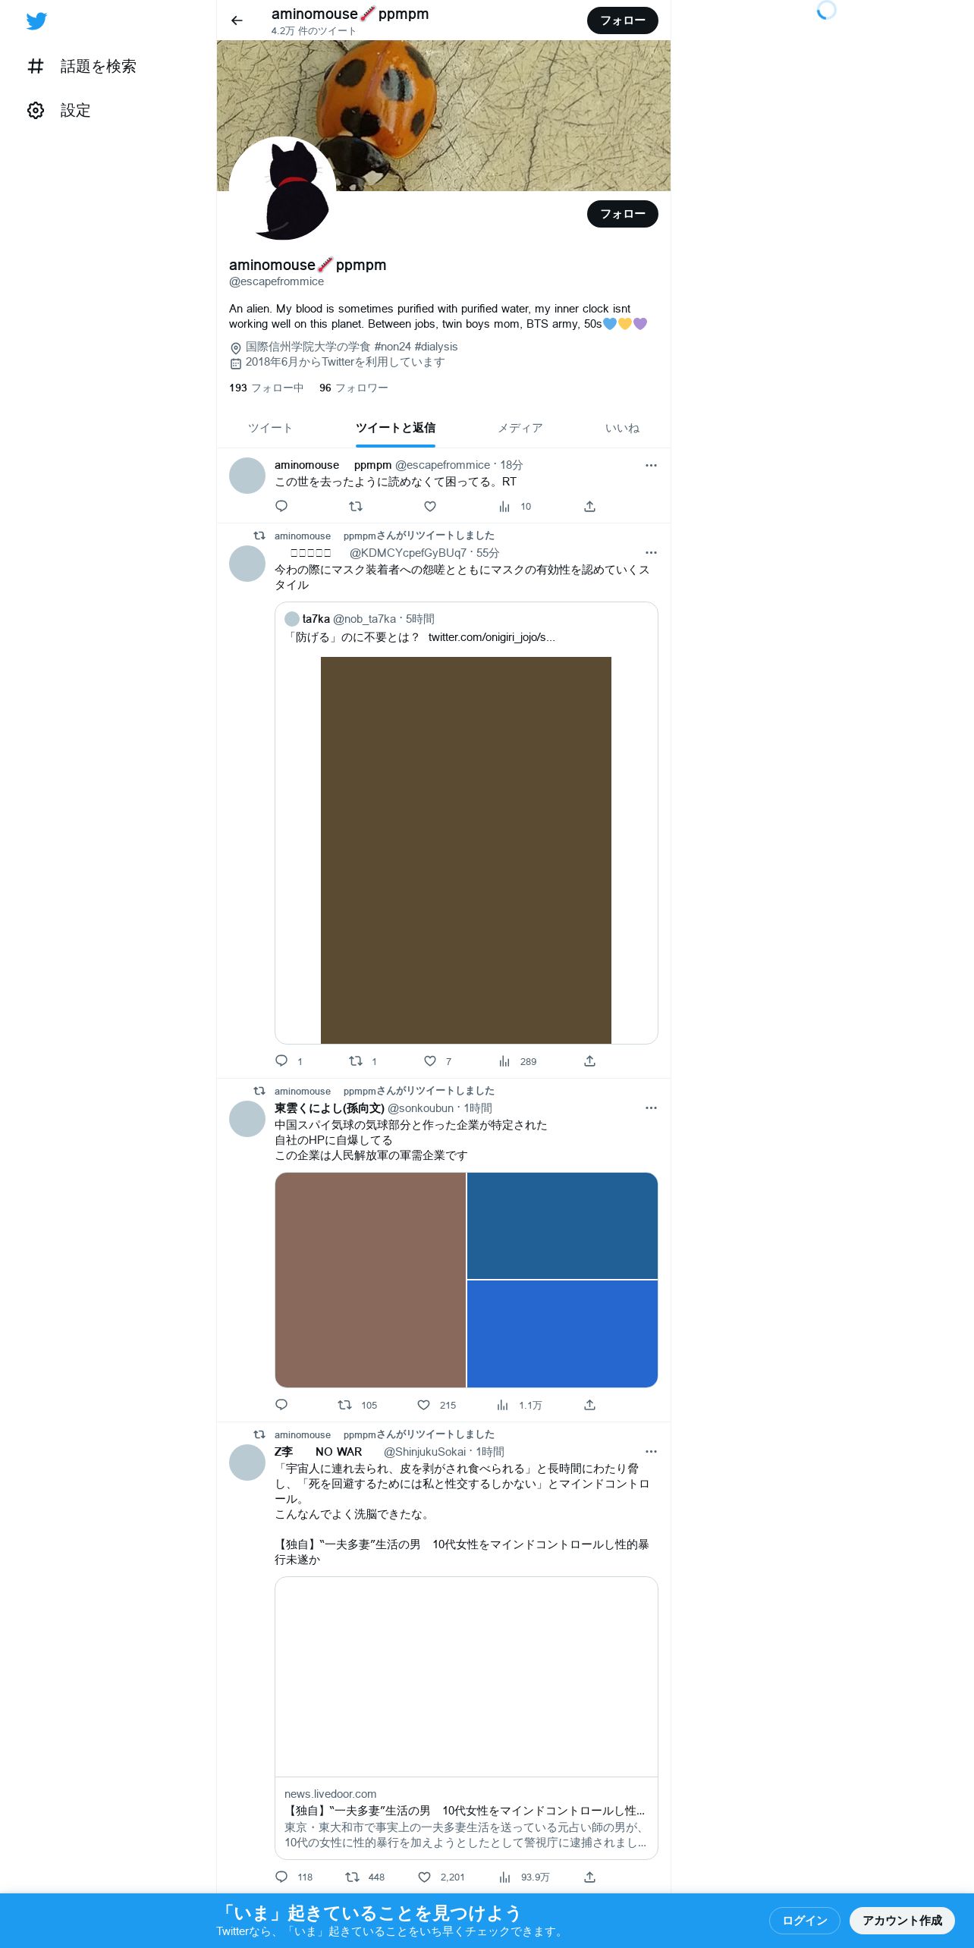Reply to the ShinjukuSokai tweet
Screen dimensions: 974x1948
(281, 1877)
